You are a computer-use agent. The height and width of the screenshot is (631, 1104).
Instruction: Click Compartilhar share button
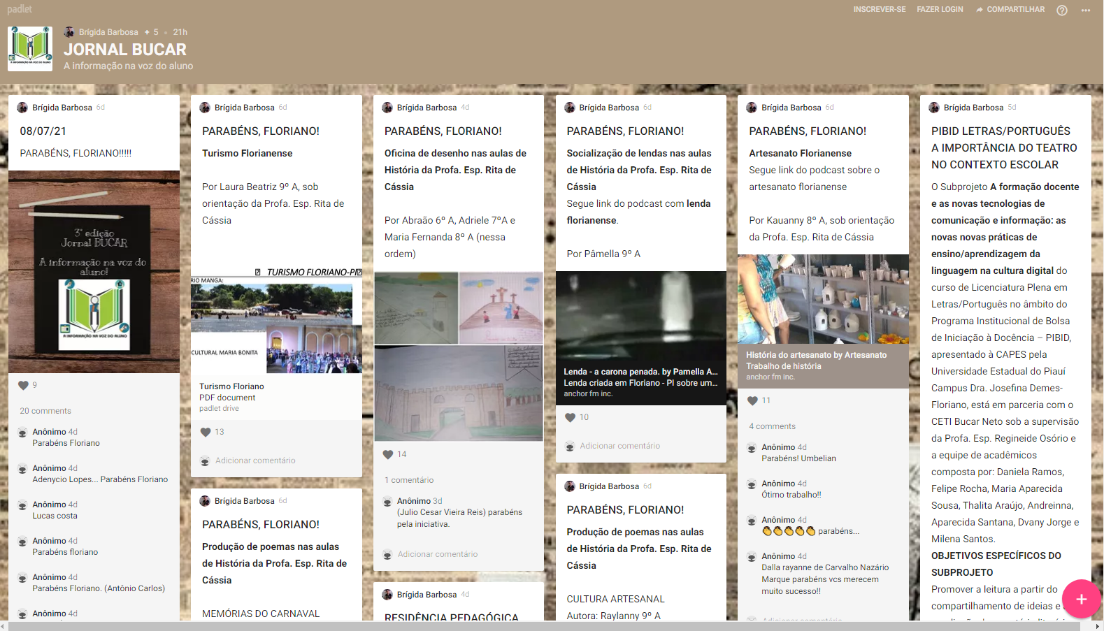pos(1010,10)
